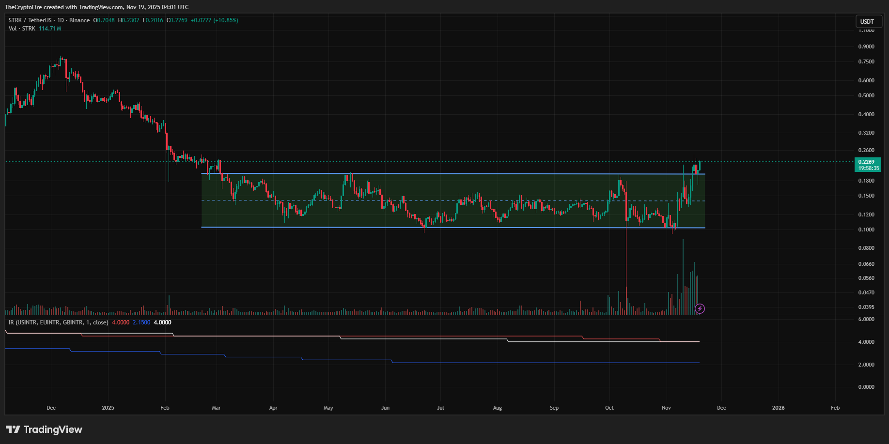Click the 0.1800 price axis label
The height and width of the screenshot is (444, 889).
(866, 181)
